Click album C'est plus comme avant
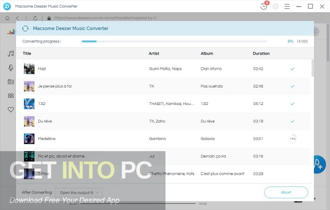 (223, 174)
